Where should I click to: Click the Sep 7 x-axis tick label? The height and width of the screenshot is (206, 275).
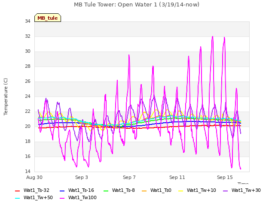[129, 177]
